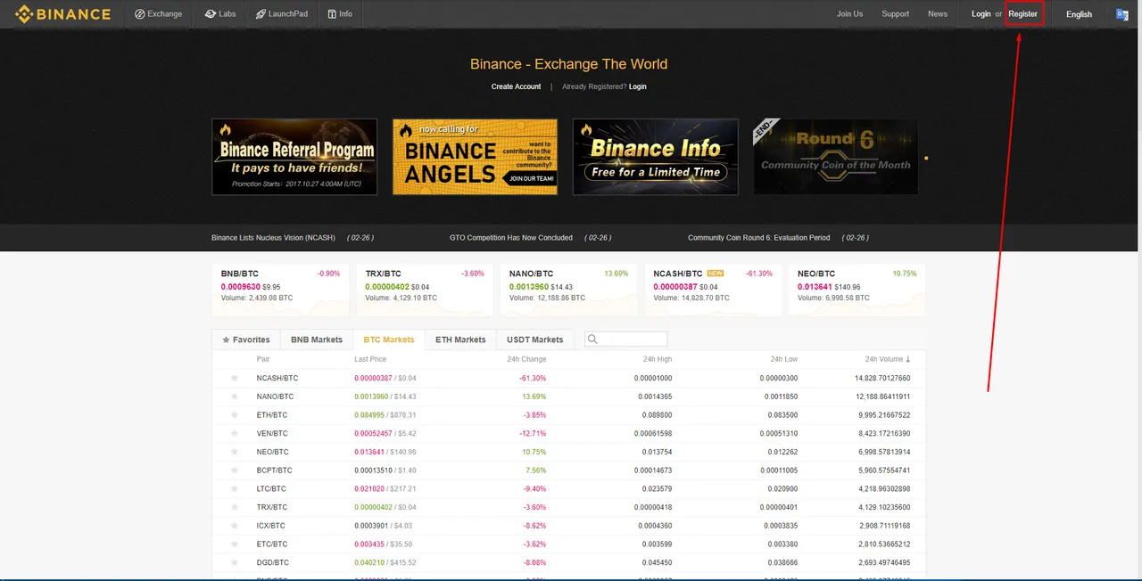This screenshot has height=581, width=1142.
Task: Sort by the Last Price column
Action: pyautogui.click(x=370, y=359)
